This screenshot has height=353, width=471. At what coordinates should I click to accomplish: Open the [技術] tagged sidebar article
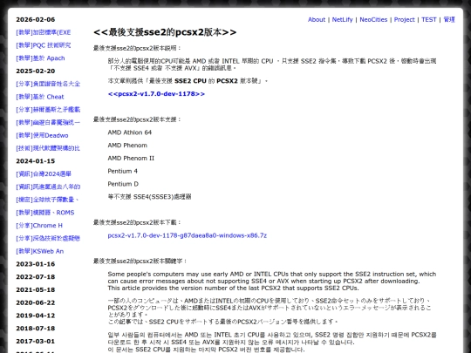click(48, 148)
